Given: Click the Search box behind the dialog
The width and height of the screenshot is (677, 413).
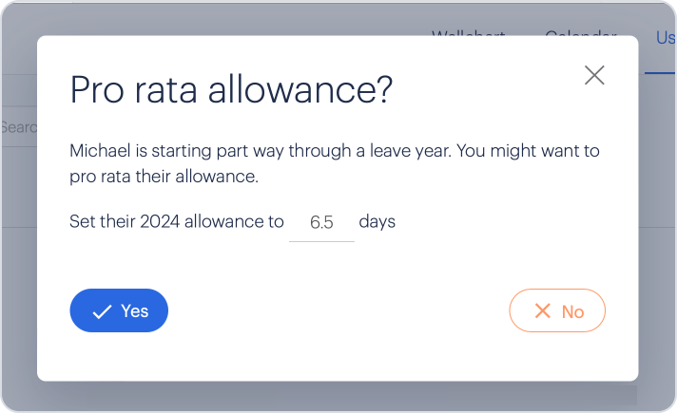Looking at the screenshot, I should [x=19, y=126].
